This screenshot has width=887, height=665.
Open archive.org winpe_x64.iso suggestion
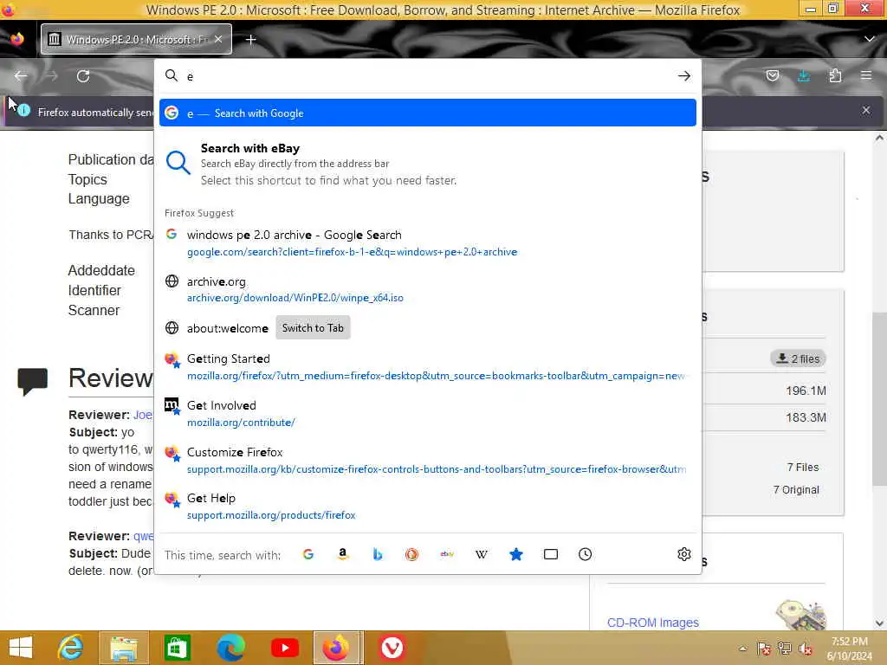(428, 289)
